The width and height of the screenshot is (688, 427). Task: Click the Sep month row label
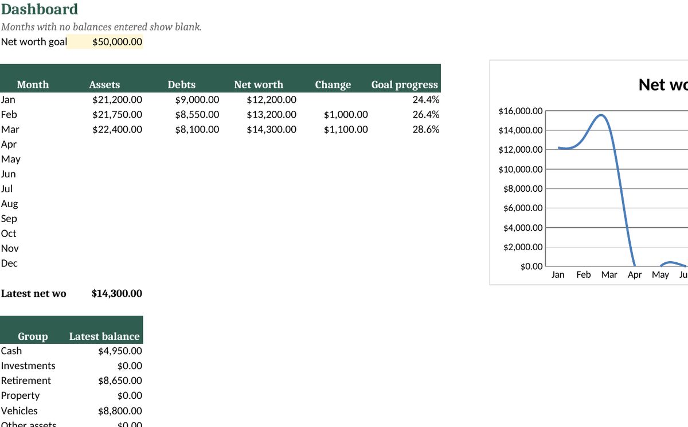click(9, 219)
